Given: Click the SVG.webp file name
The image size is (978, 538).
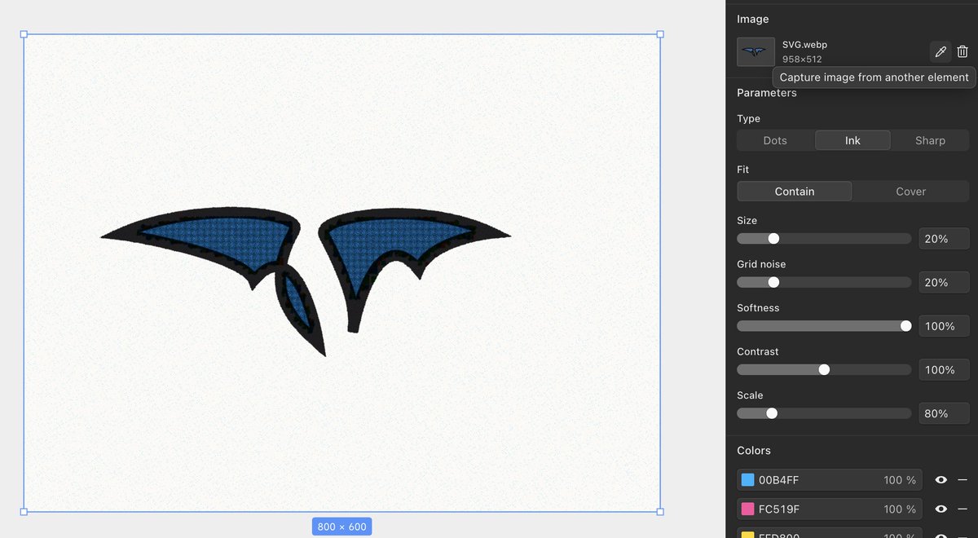Looking at the screenshot, I should pyautogui.click(x=804, y=45).
